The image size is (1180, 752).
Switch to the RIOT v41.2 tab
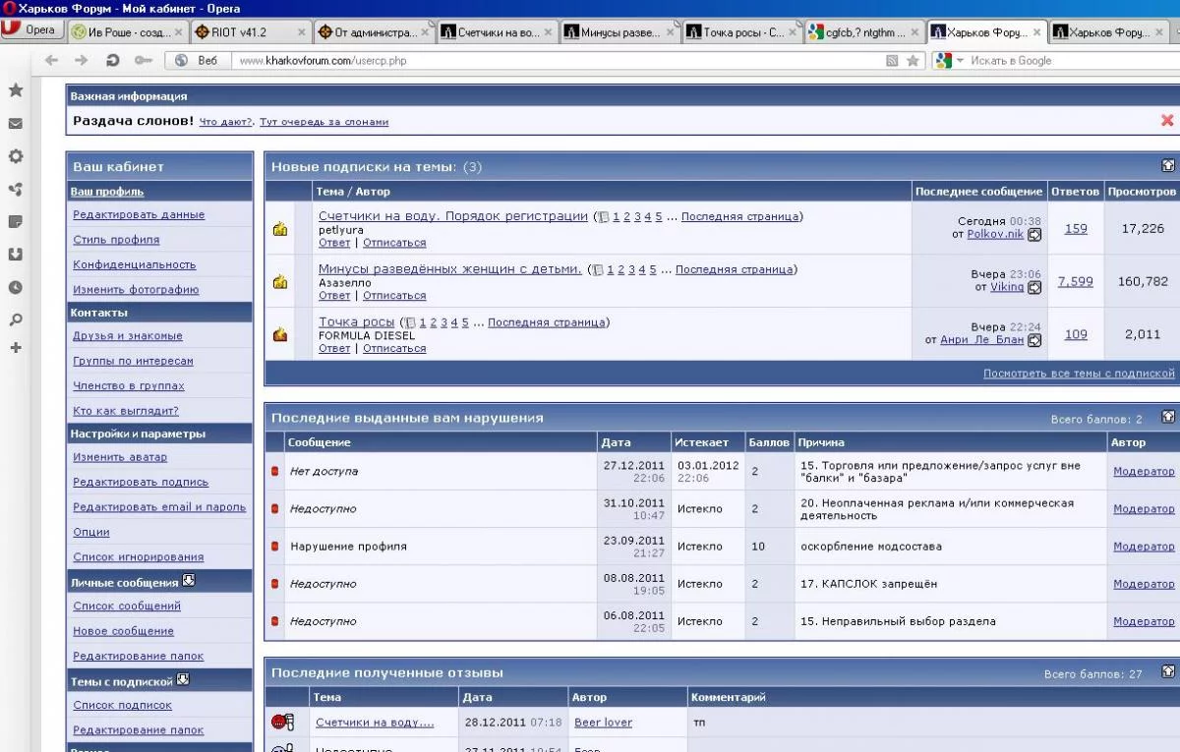point(238,32)
